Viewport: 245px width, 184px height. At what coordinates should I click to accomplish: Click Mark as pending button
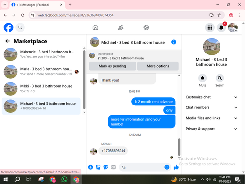112,66
